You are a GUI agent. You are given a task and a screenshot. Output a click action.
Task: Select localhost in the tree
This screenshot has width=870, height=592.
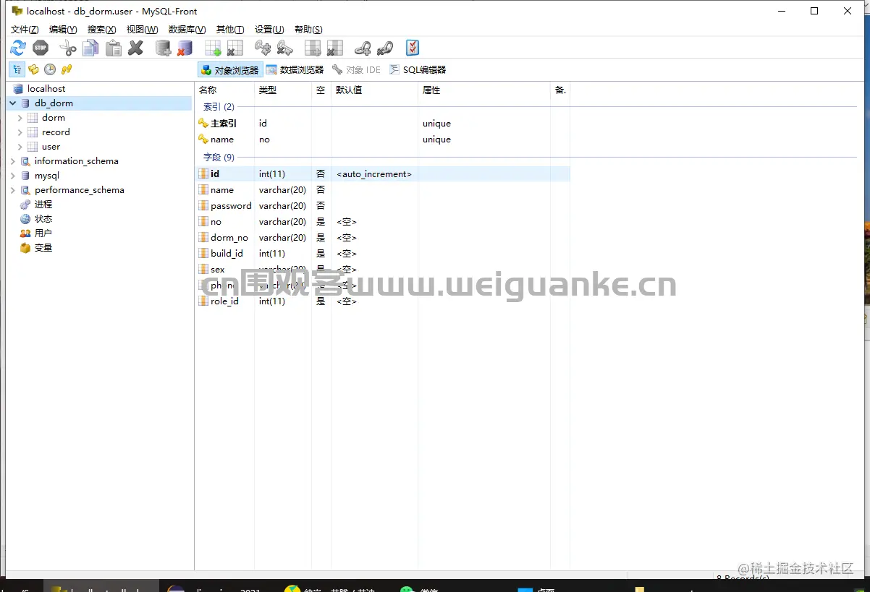46,89
